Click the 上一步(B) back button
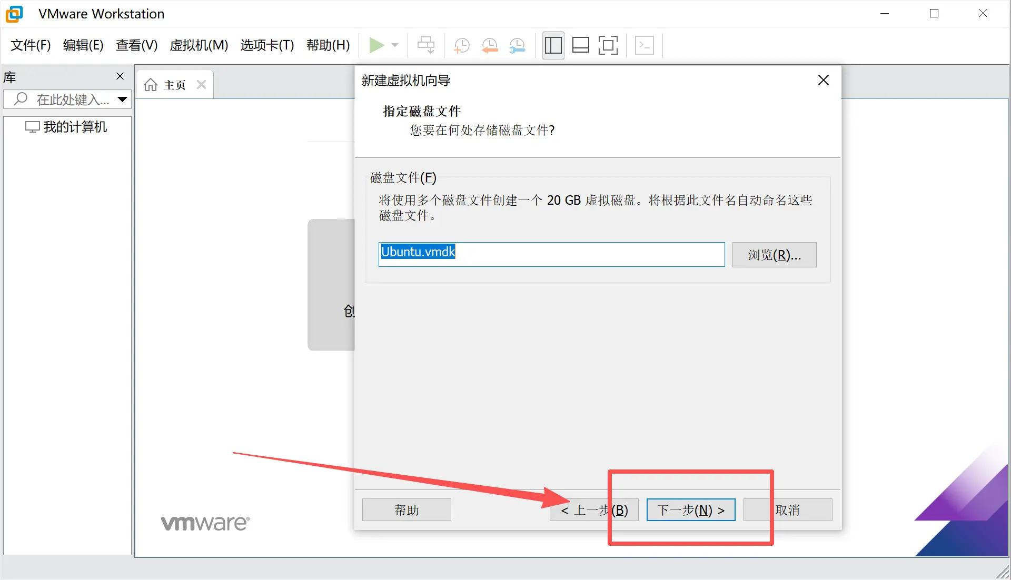This screenshot has height=580, width=1011. (594, 510)
